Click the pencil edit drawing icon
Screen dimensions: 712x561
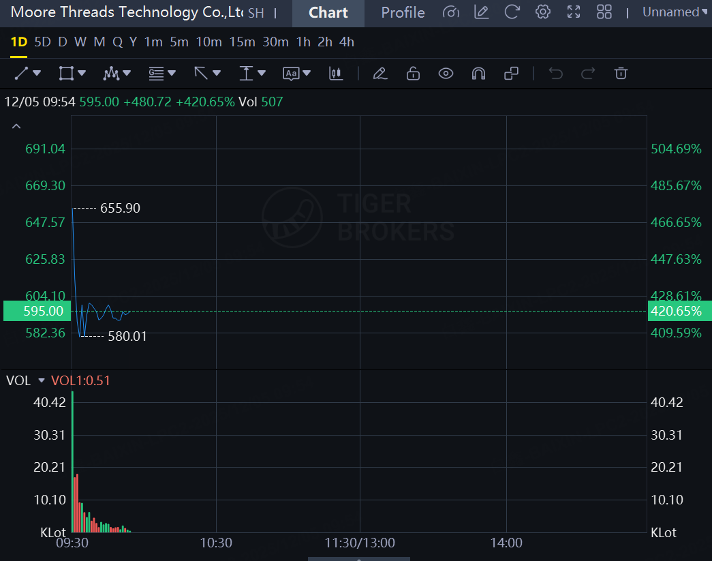(x=380, y=73)
